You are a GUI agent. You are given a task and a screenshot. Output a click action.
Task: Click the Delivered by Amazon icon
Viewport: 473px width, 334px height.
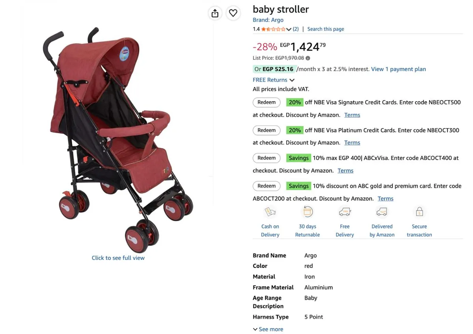(x=382, y=212)
